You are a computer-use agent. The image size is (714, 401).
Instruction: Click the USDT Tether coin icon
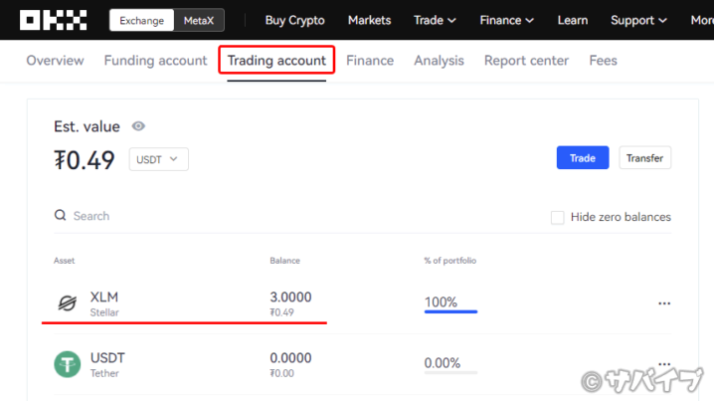coord(67,364)
